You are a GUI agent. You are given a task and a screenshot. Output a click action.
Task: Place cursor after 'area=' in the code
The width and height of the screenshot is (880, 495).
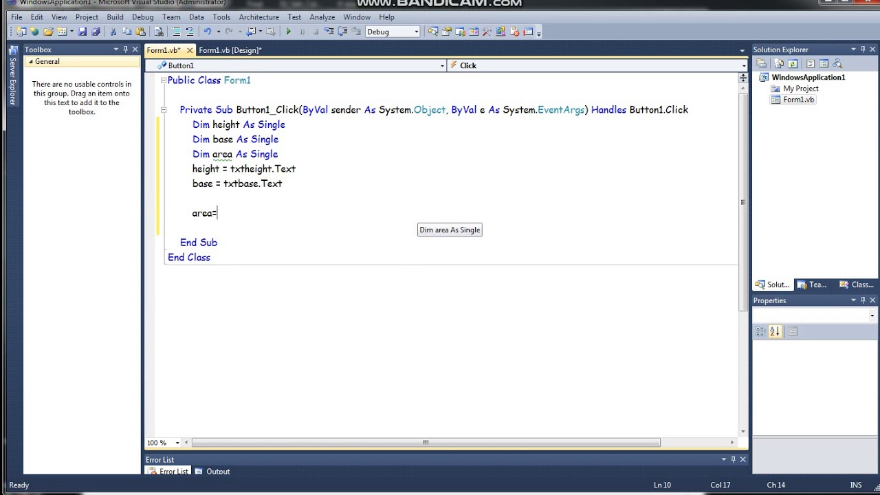click(218, 213)
